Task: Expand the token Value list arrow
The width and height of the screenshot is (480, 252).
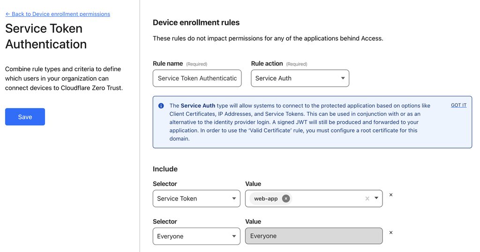Action: tap(376, 199)
